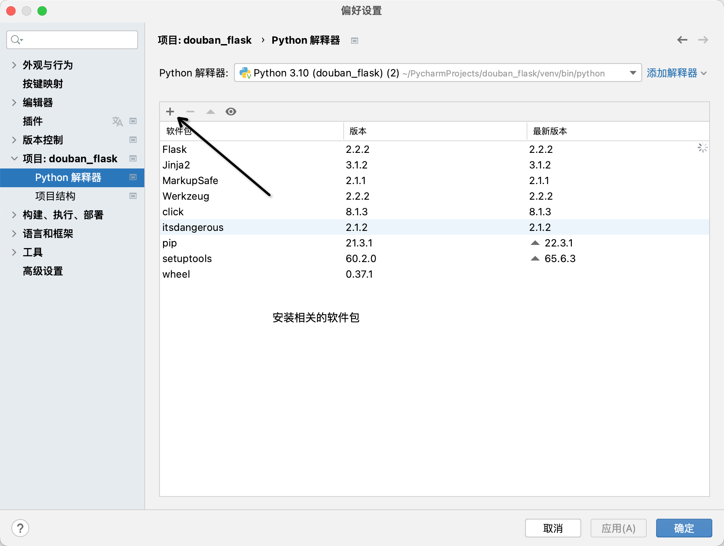Expand the 编辑器 settings section
The height and width of the screenshot is (546, 724).
(14, 103)
